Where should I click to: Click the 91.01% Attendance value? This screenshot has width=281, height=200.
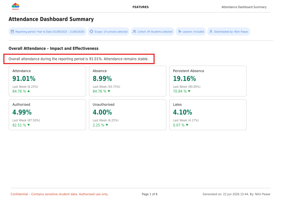24,79
